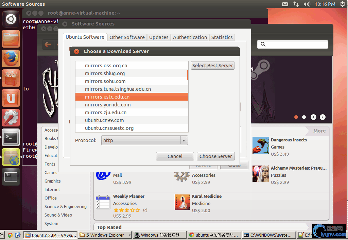Switch to the Other Software tab

[x=127, y=37]
